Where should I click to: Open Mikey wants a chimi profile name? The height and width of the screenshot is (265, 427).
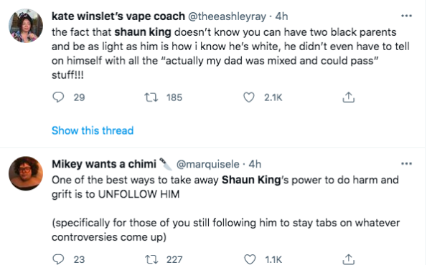[104, 164]
